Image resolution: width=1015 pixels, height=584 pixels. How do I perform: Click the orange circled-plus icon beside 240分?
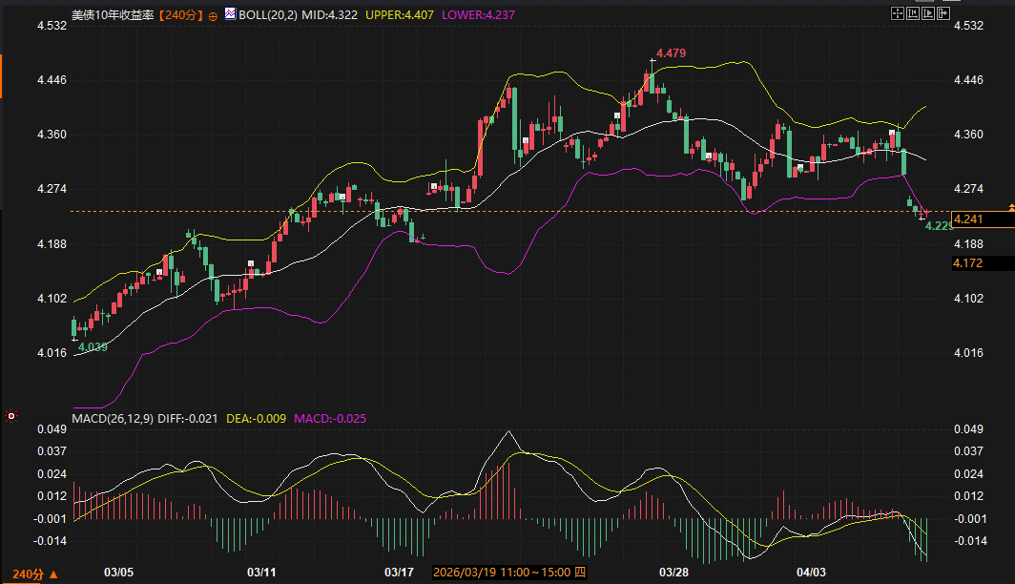coord(213,16)
